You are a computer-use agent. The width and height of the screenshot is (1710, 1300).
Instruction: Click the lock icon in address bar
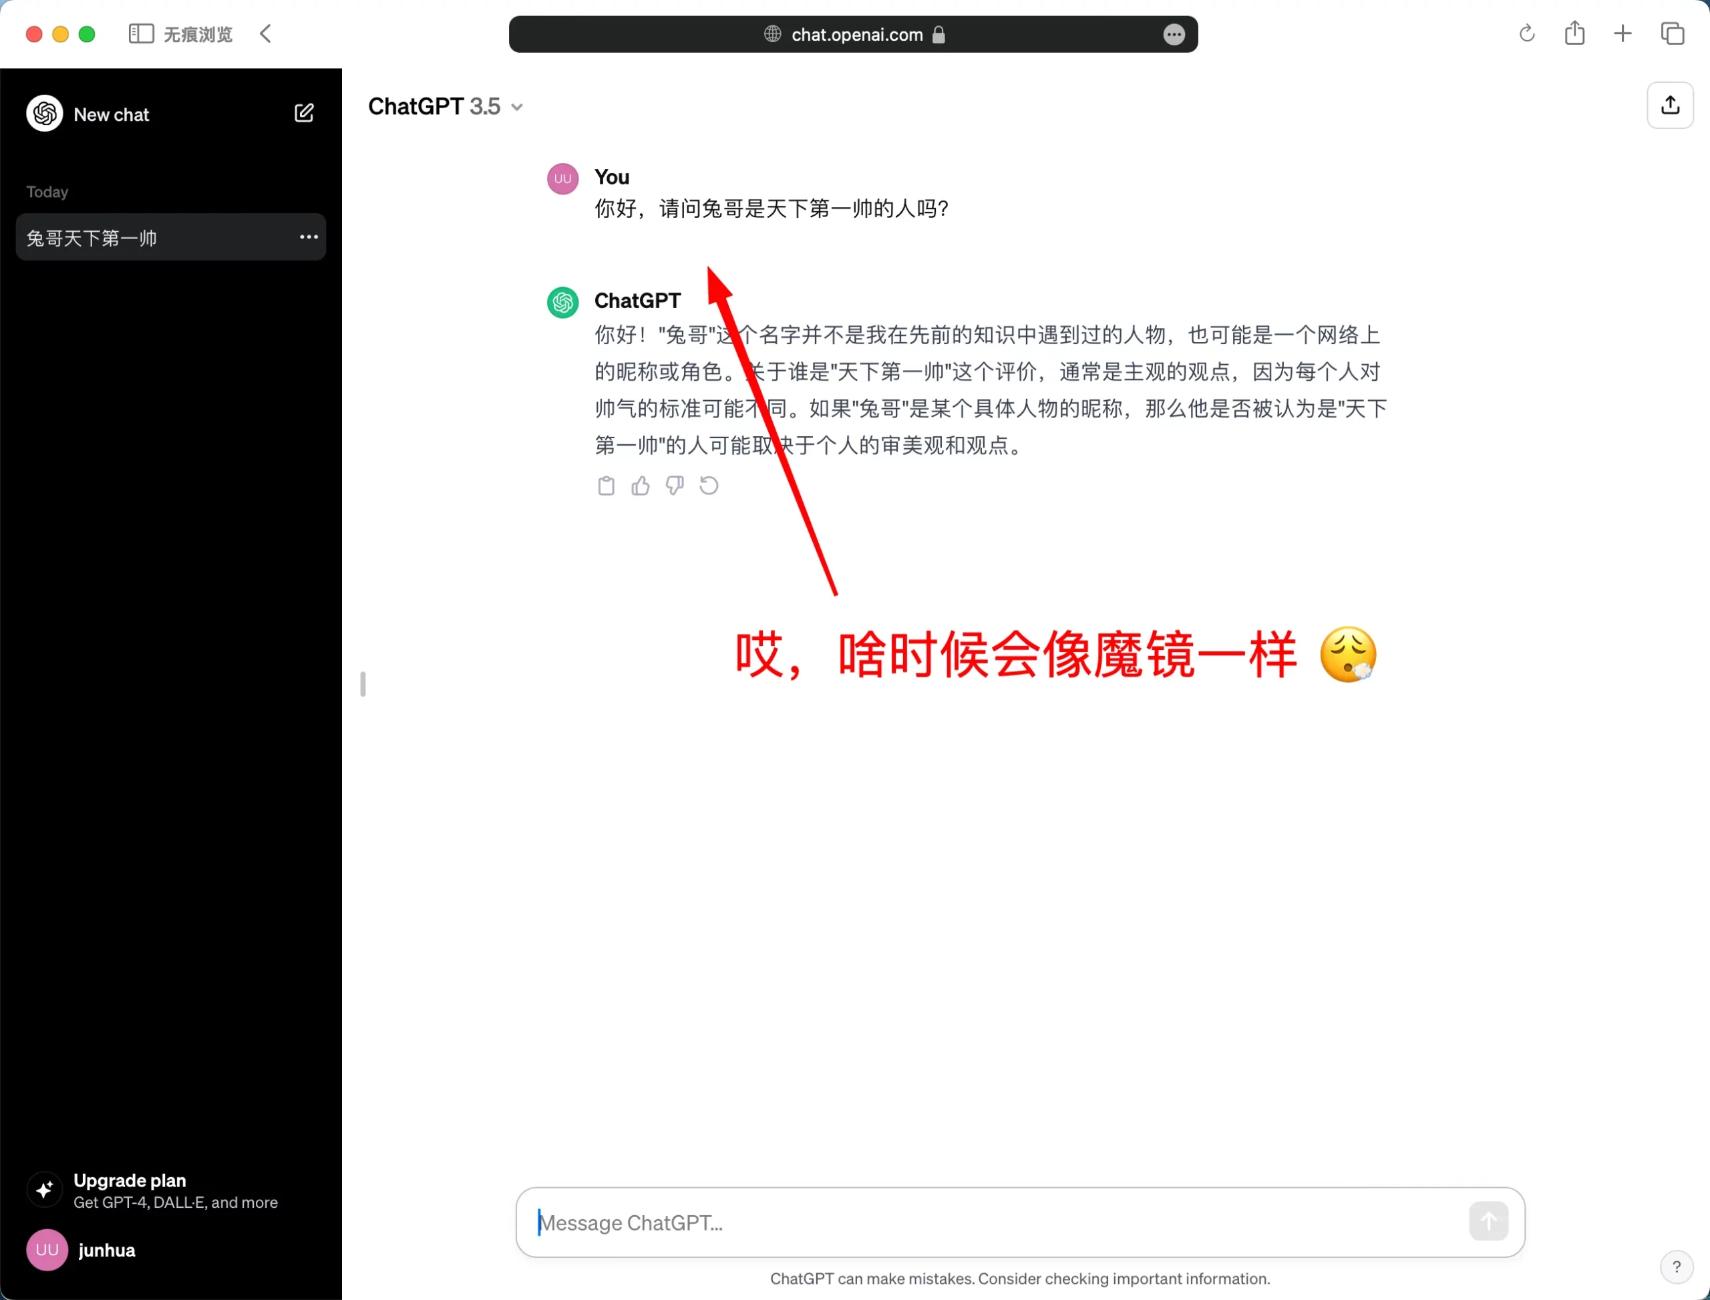coord(938,34)
